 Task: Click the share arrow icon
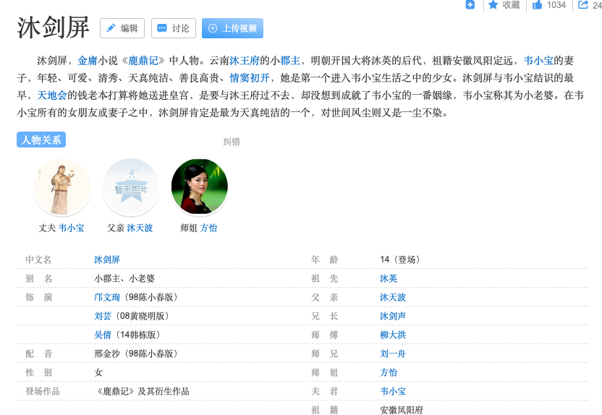[582, 4]
